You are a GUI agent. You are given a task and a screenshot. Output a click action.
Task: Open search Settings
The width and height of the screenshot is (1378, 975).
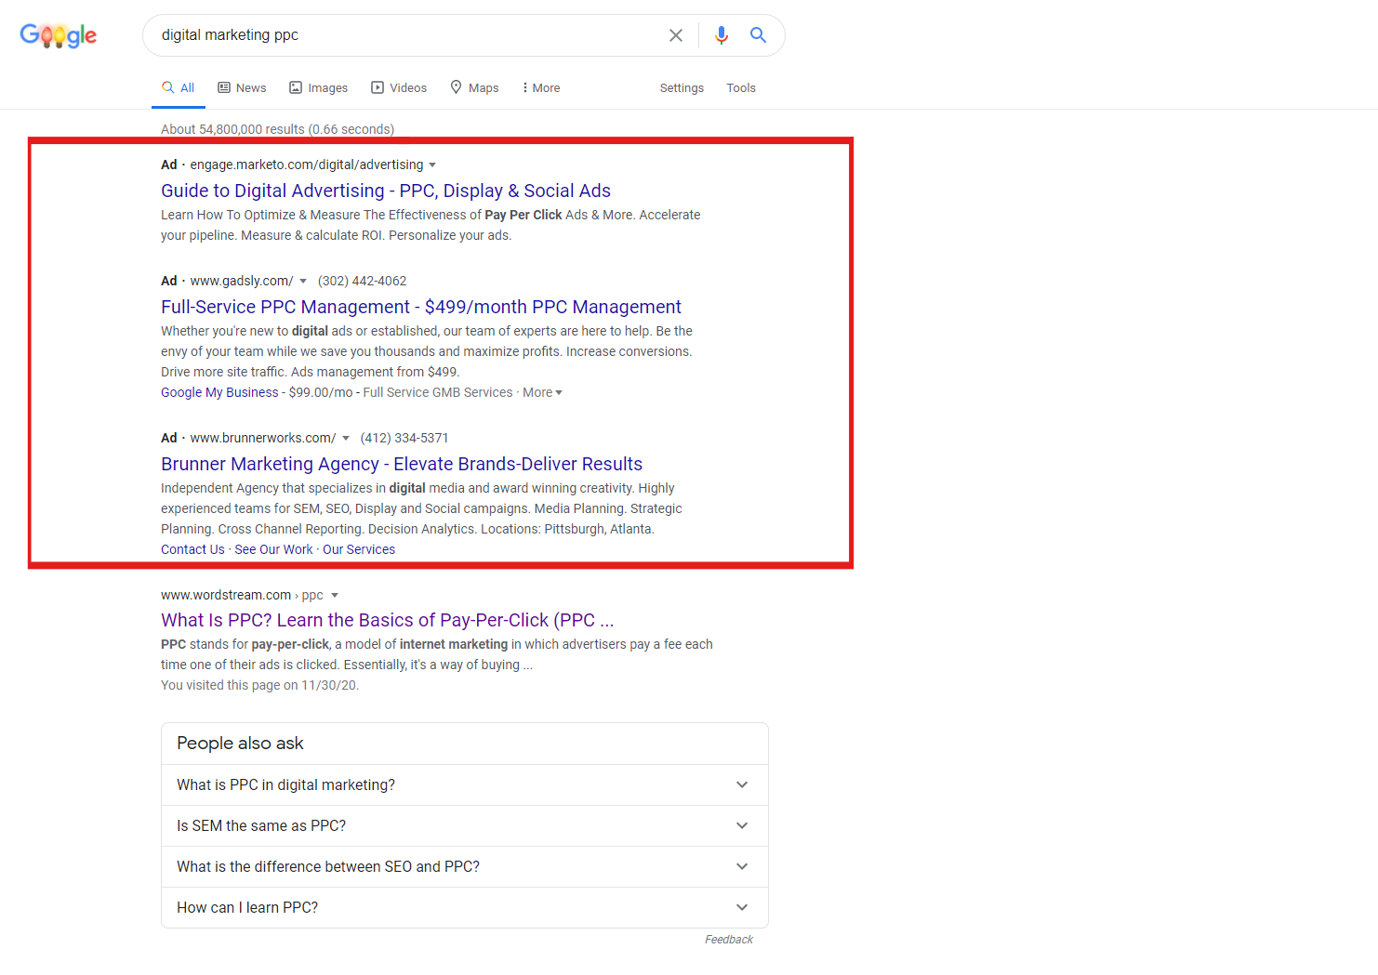coord(682,87)
